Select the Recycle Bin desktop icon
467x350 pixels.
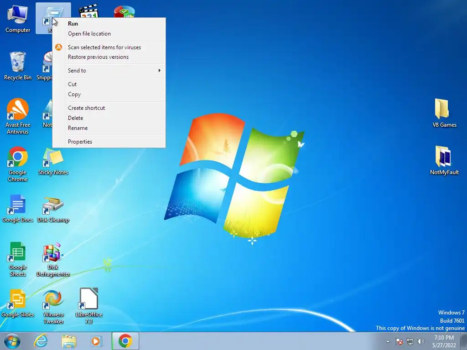coord(18,66)
